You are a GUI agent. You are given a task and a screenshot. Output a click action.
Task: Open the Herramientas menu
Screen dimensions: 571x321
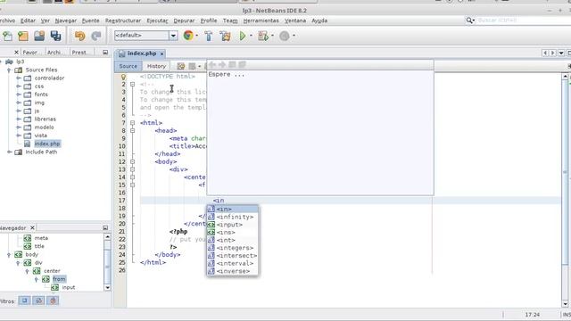pyautogui.click(x=261, y=21)
